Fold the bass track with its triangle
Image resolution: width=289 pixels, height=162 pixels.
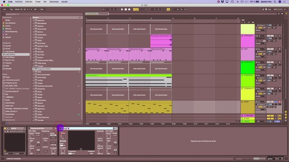(x=242, y=49)
